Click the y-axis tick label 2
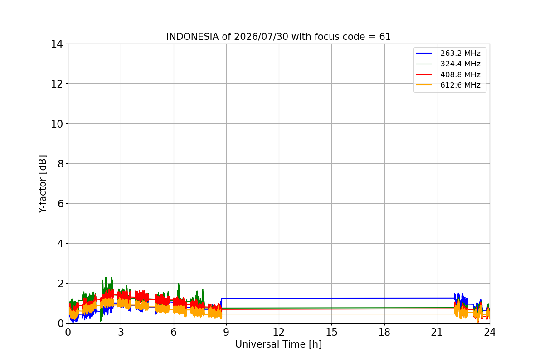This screenshot has width=544, height=363. coord(60,284)
